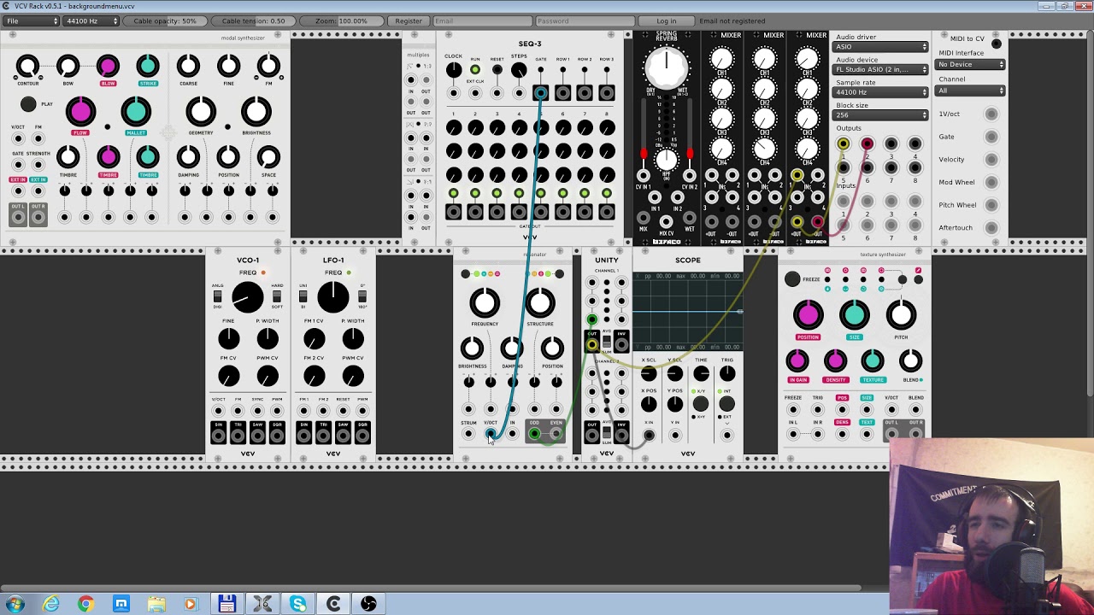The width and height of the screenshot is (1094, 615).
Task: Open Google Chrome from the taskbar
Action: click(85, 604)
